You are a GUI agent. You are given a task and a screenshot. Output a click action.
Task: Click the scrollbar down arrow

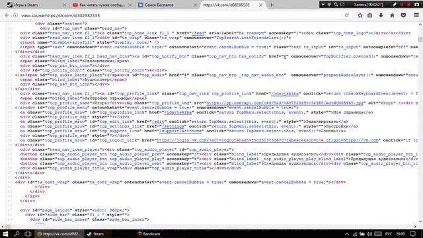(x=420, y=221)
